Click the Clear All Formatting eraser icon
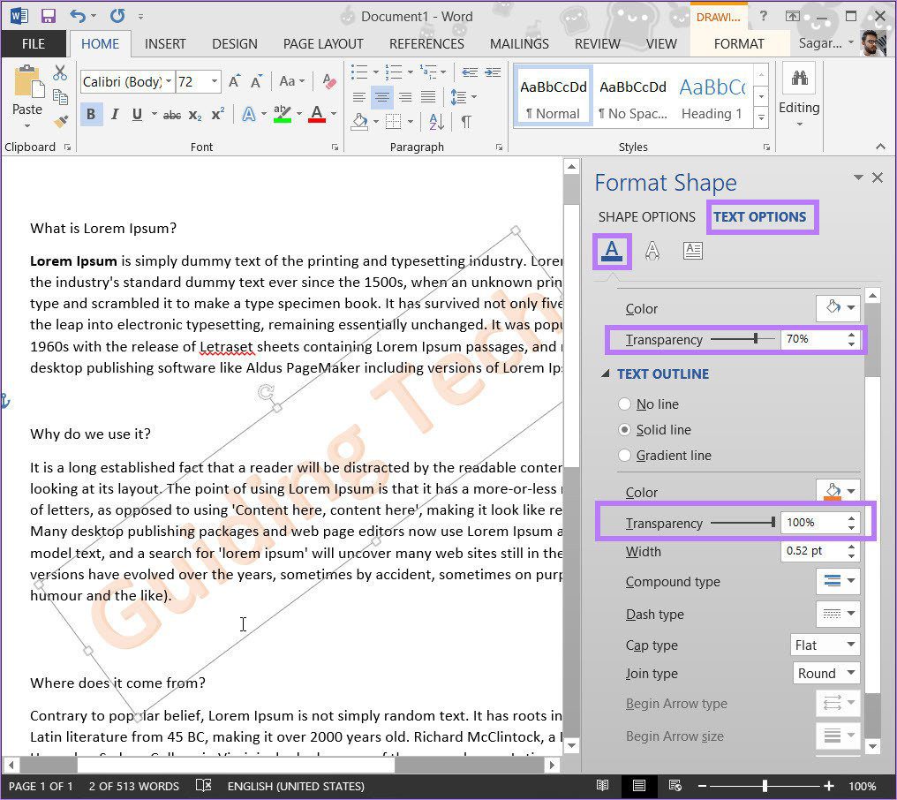 329,82
